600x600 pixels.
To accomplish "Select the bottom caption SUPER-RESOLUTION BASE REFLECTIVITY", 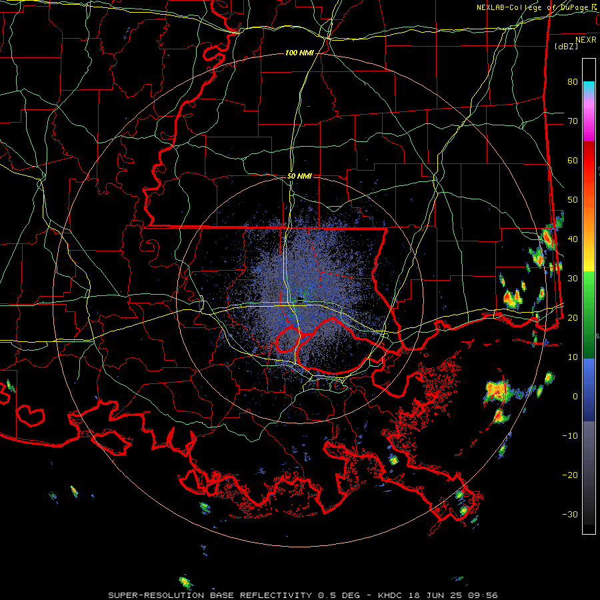I will pos(210,595).
